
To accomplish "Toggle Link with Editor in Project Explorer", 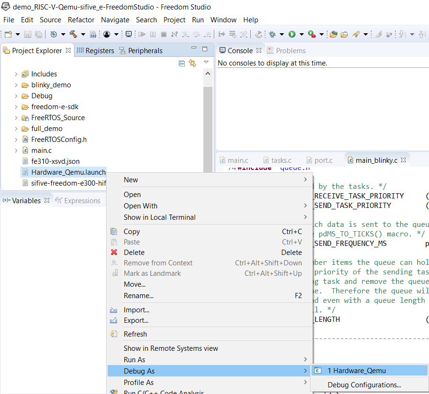I will click(192, 63).
